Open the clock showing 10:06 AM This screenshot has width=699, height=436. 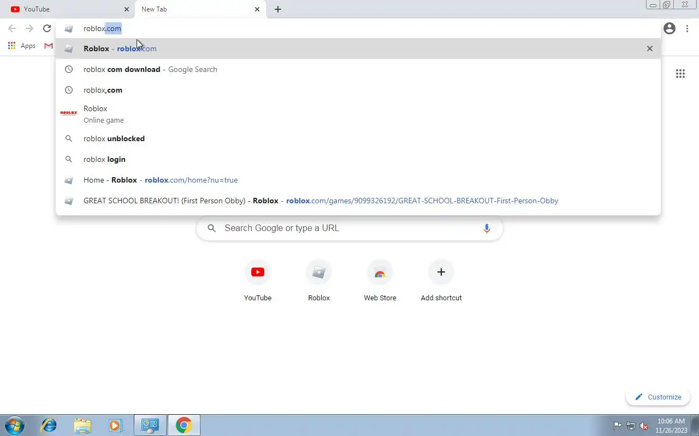point(671,426)
